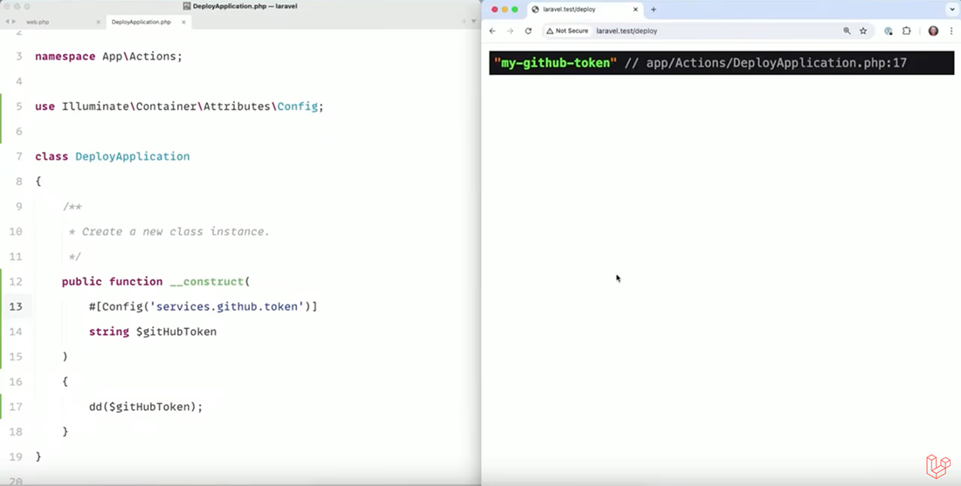Image resolution: width=961 pixels, height=486 pixels.
Task: Click the dd($gitHubToken) call
Action: [x=145, y=407]
